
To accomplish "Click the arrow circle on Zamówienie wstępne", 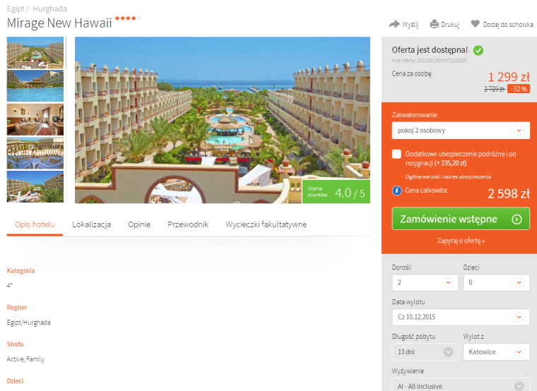I will [x=517, y=219].
